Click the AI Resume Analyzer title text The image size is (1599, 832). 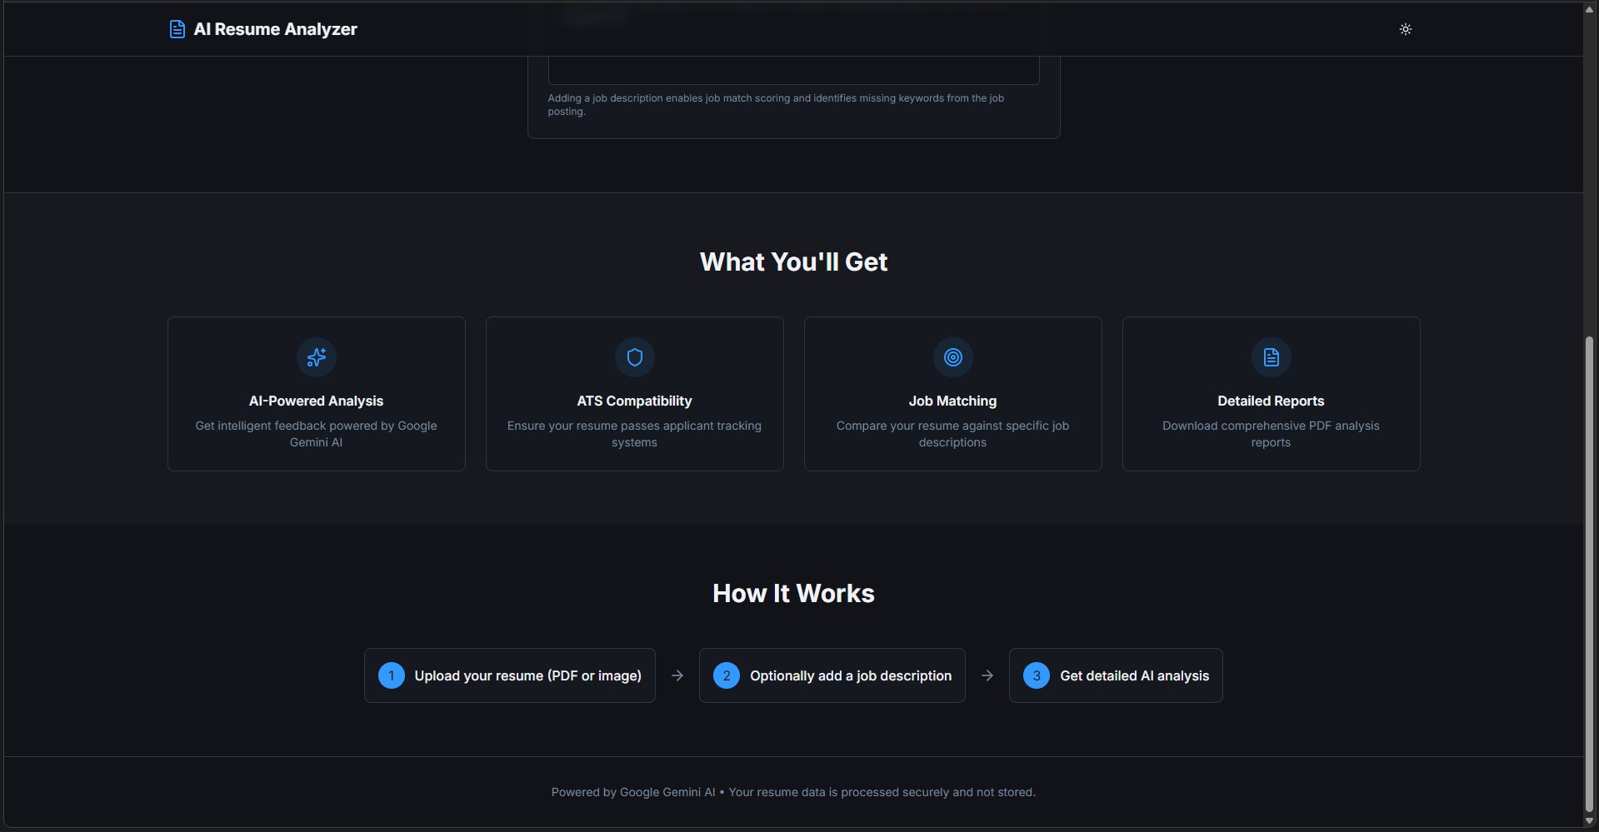coord(275,28)
